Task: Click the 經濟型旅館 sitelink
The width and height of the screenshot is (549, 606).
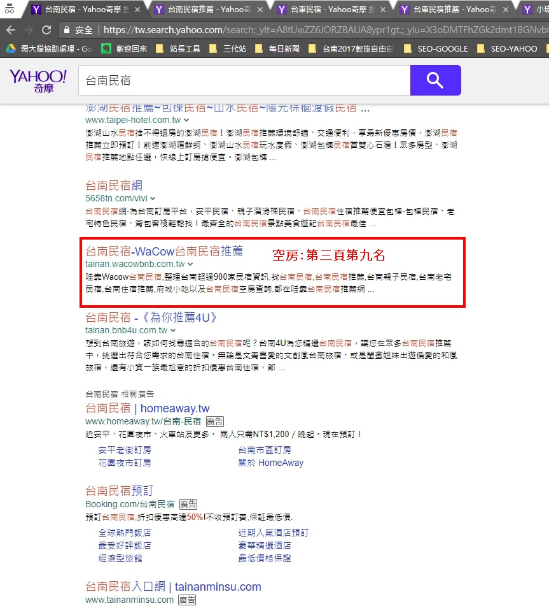Action: pyautogui.click(x=120, y=558)
